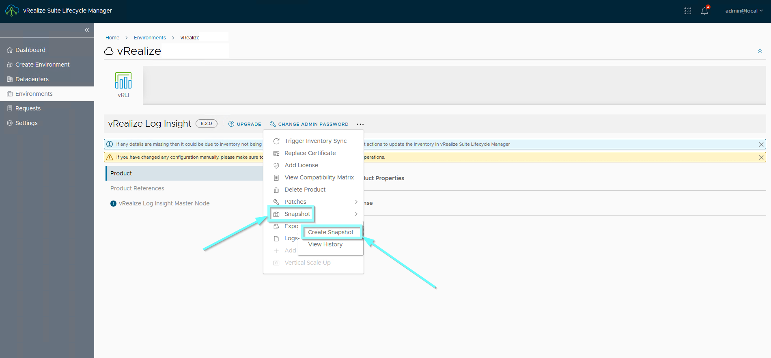
Task: Collapse the environment header panel
Action: pyautogui.click(x=760, y=51)
